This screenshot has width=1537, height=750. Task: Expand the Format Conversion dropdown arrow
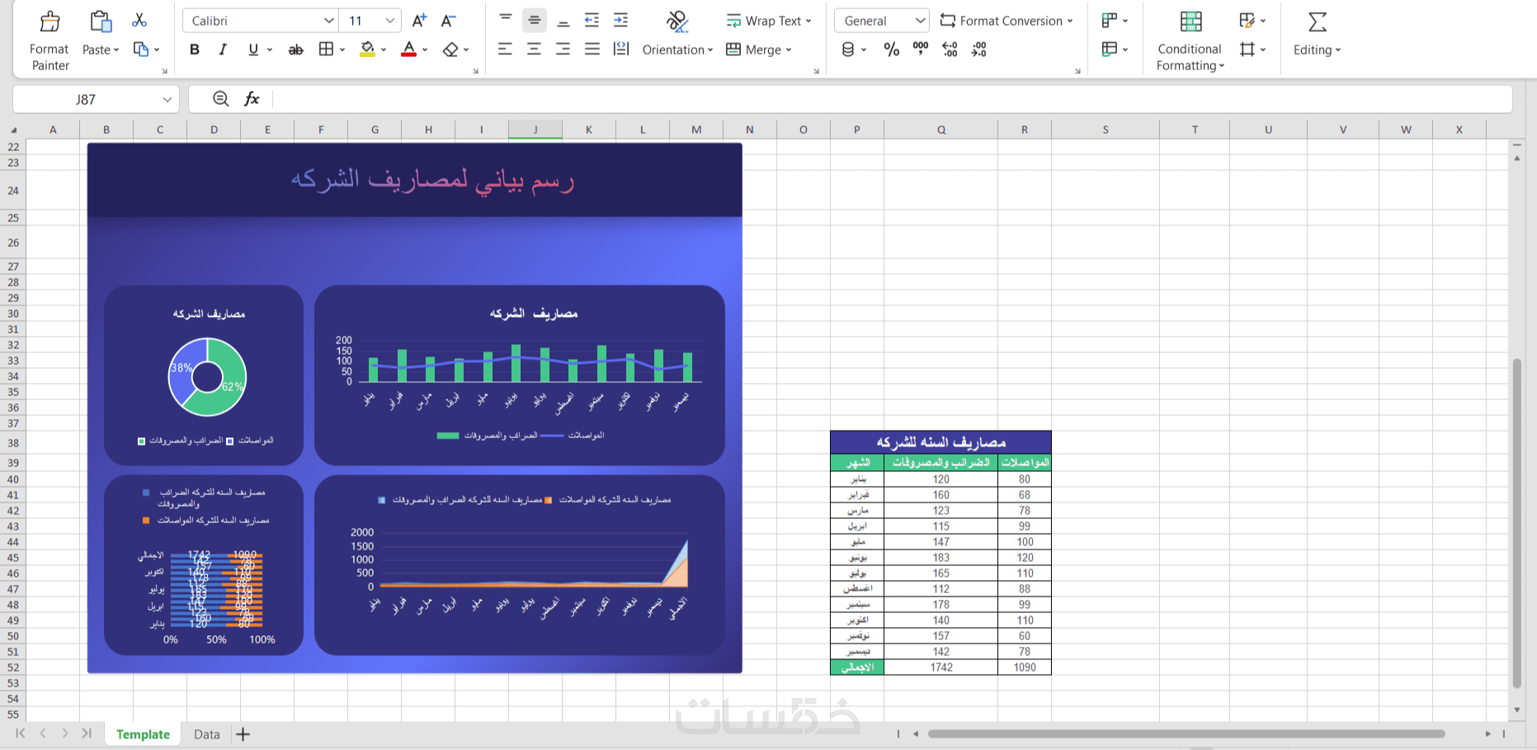click(1070, 21)
